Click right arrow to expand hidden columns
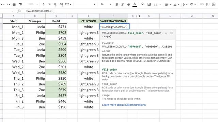Viewport: 218px width, 122px height. click(x=140, y=16)
